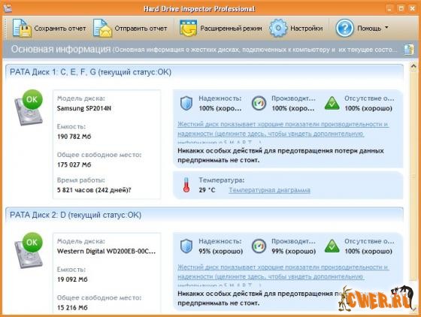
Task: Click the green error-free triangle icon for Disk 2
Action: [332, 246]
